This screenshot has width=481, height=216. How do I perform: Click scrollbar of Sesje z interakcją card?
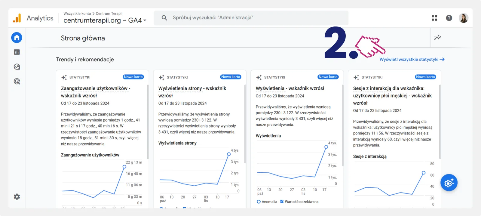(440, 122)
